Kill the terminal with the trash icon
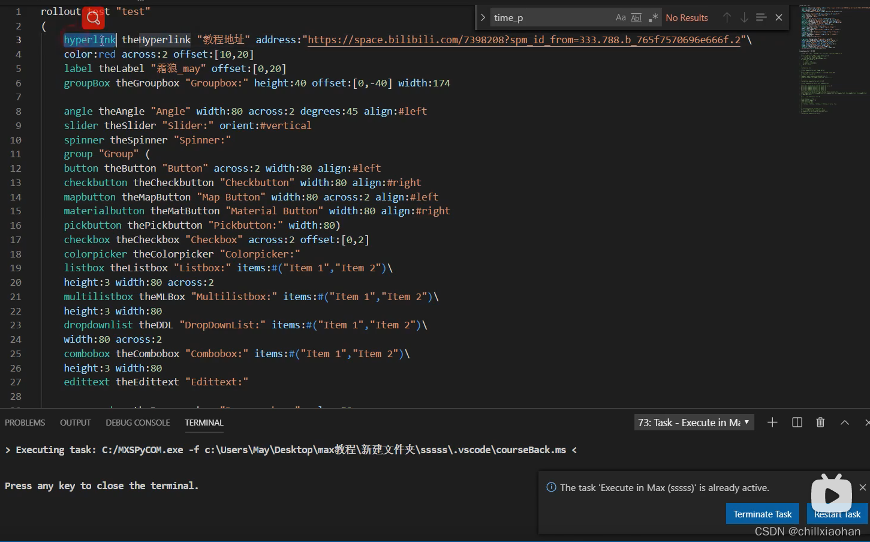This screenshot has width=870, height=542. pyautogui.click(x=820, y=423)
